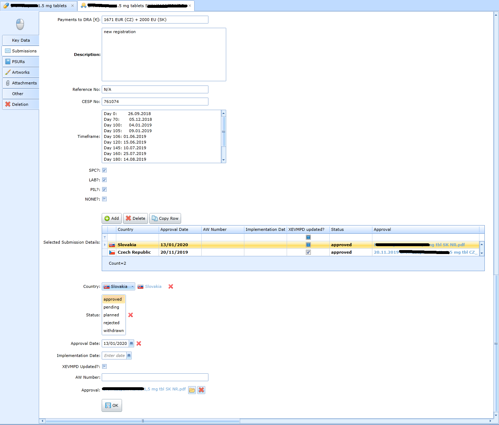Toggle the SPC? checkbox
499x425 pixels.
point(105,170)
